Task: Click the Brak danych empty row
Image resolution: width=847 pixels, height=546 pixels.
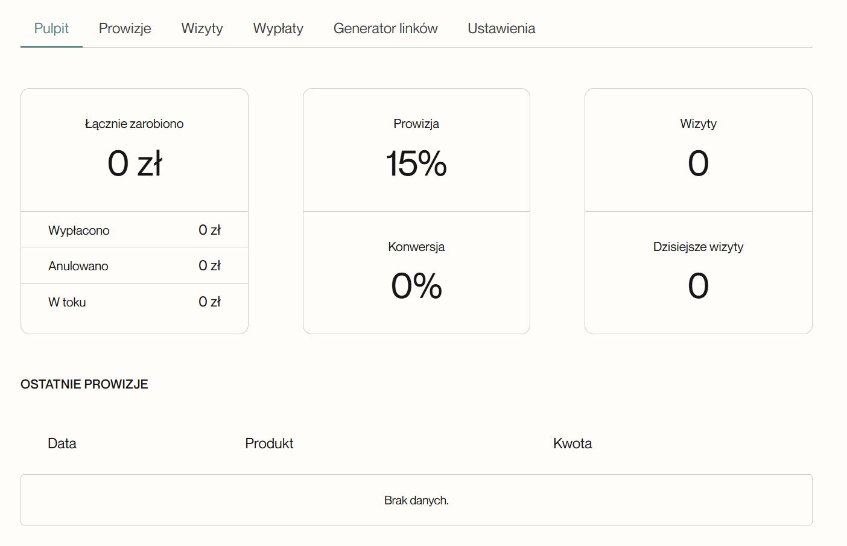Action: [x=416, y=500]
